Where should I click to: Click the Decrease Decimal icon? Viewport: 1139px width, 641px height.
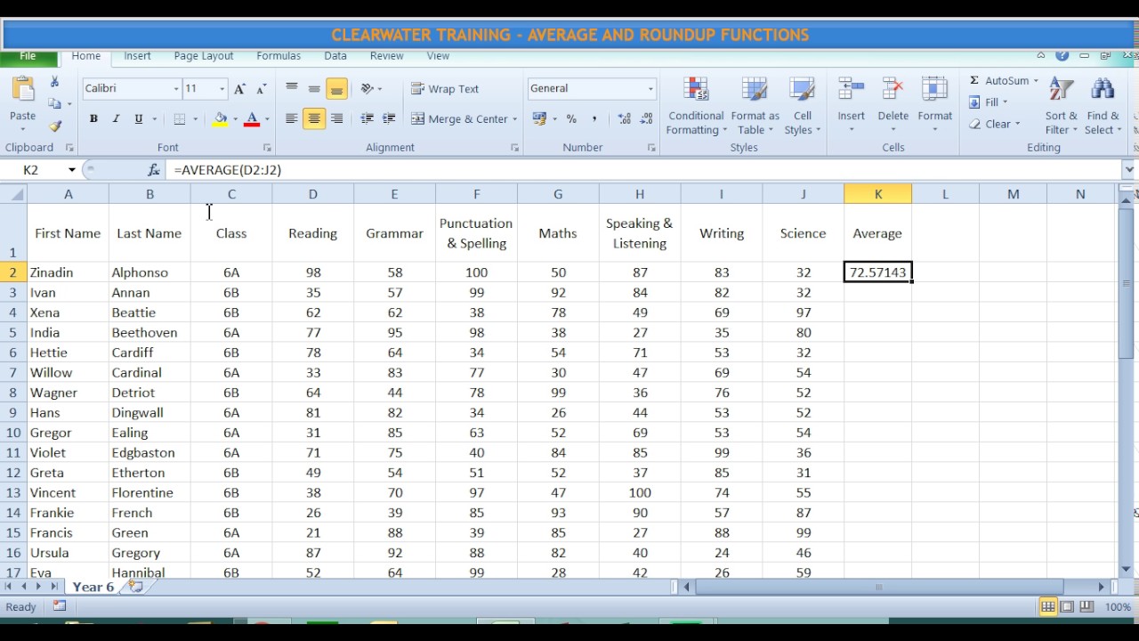(x=646, y=118)
